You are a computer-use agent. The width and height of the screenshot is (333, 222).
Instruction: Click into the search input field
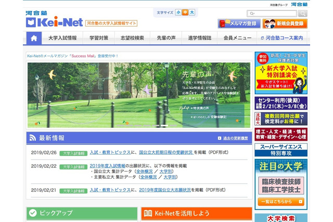tap(272, 14)
